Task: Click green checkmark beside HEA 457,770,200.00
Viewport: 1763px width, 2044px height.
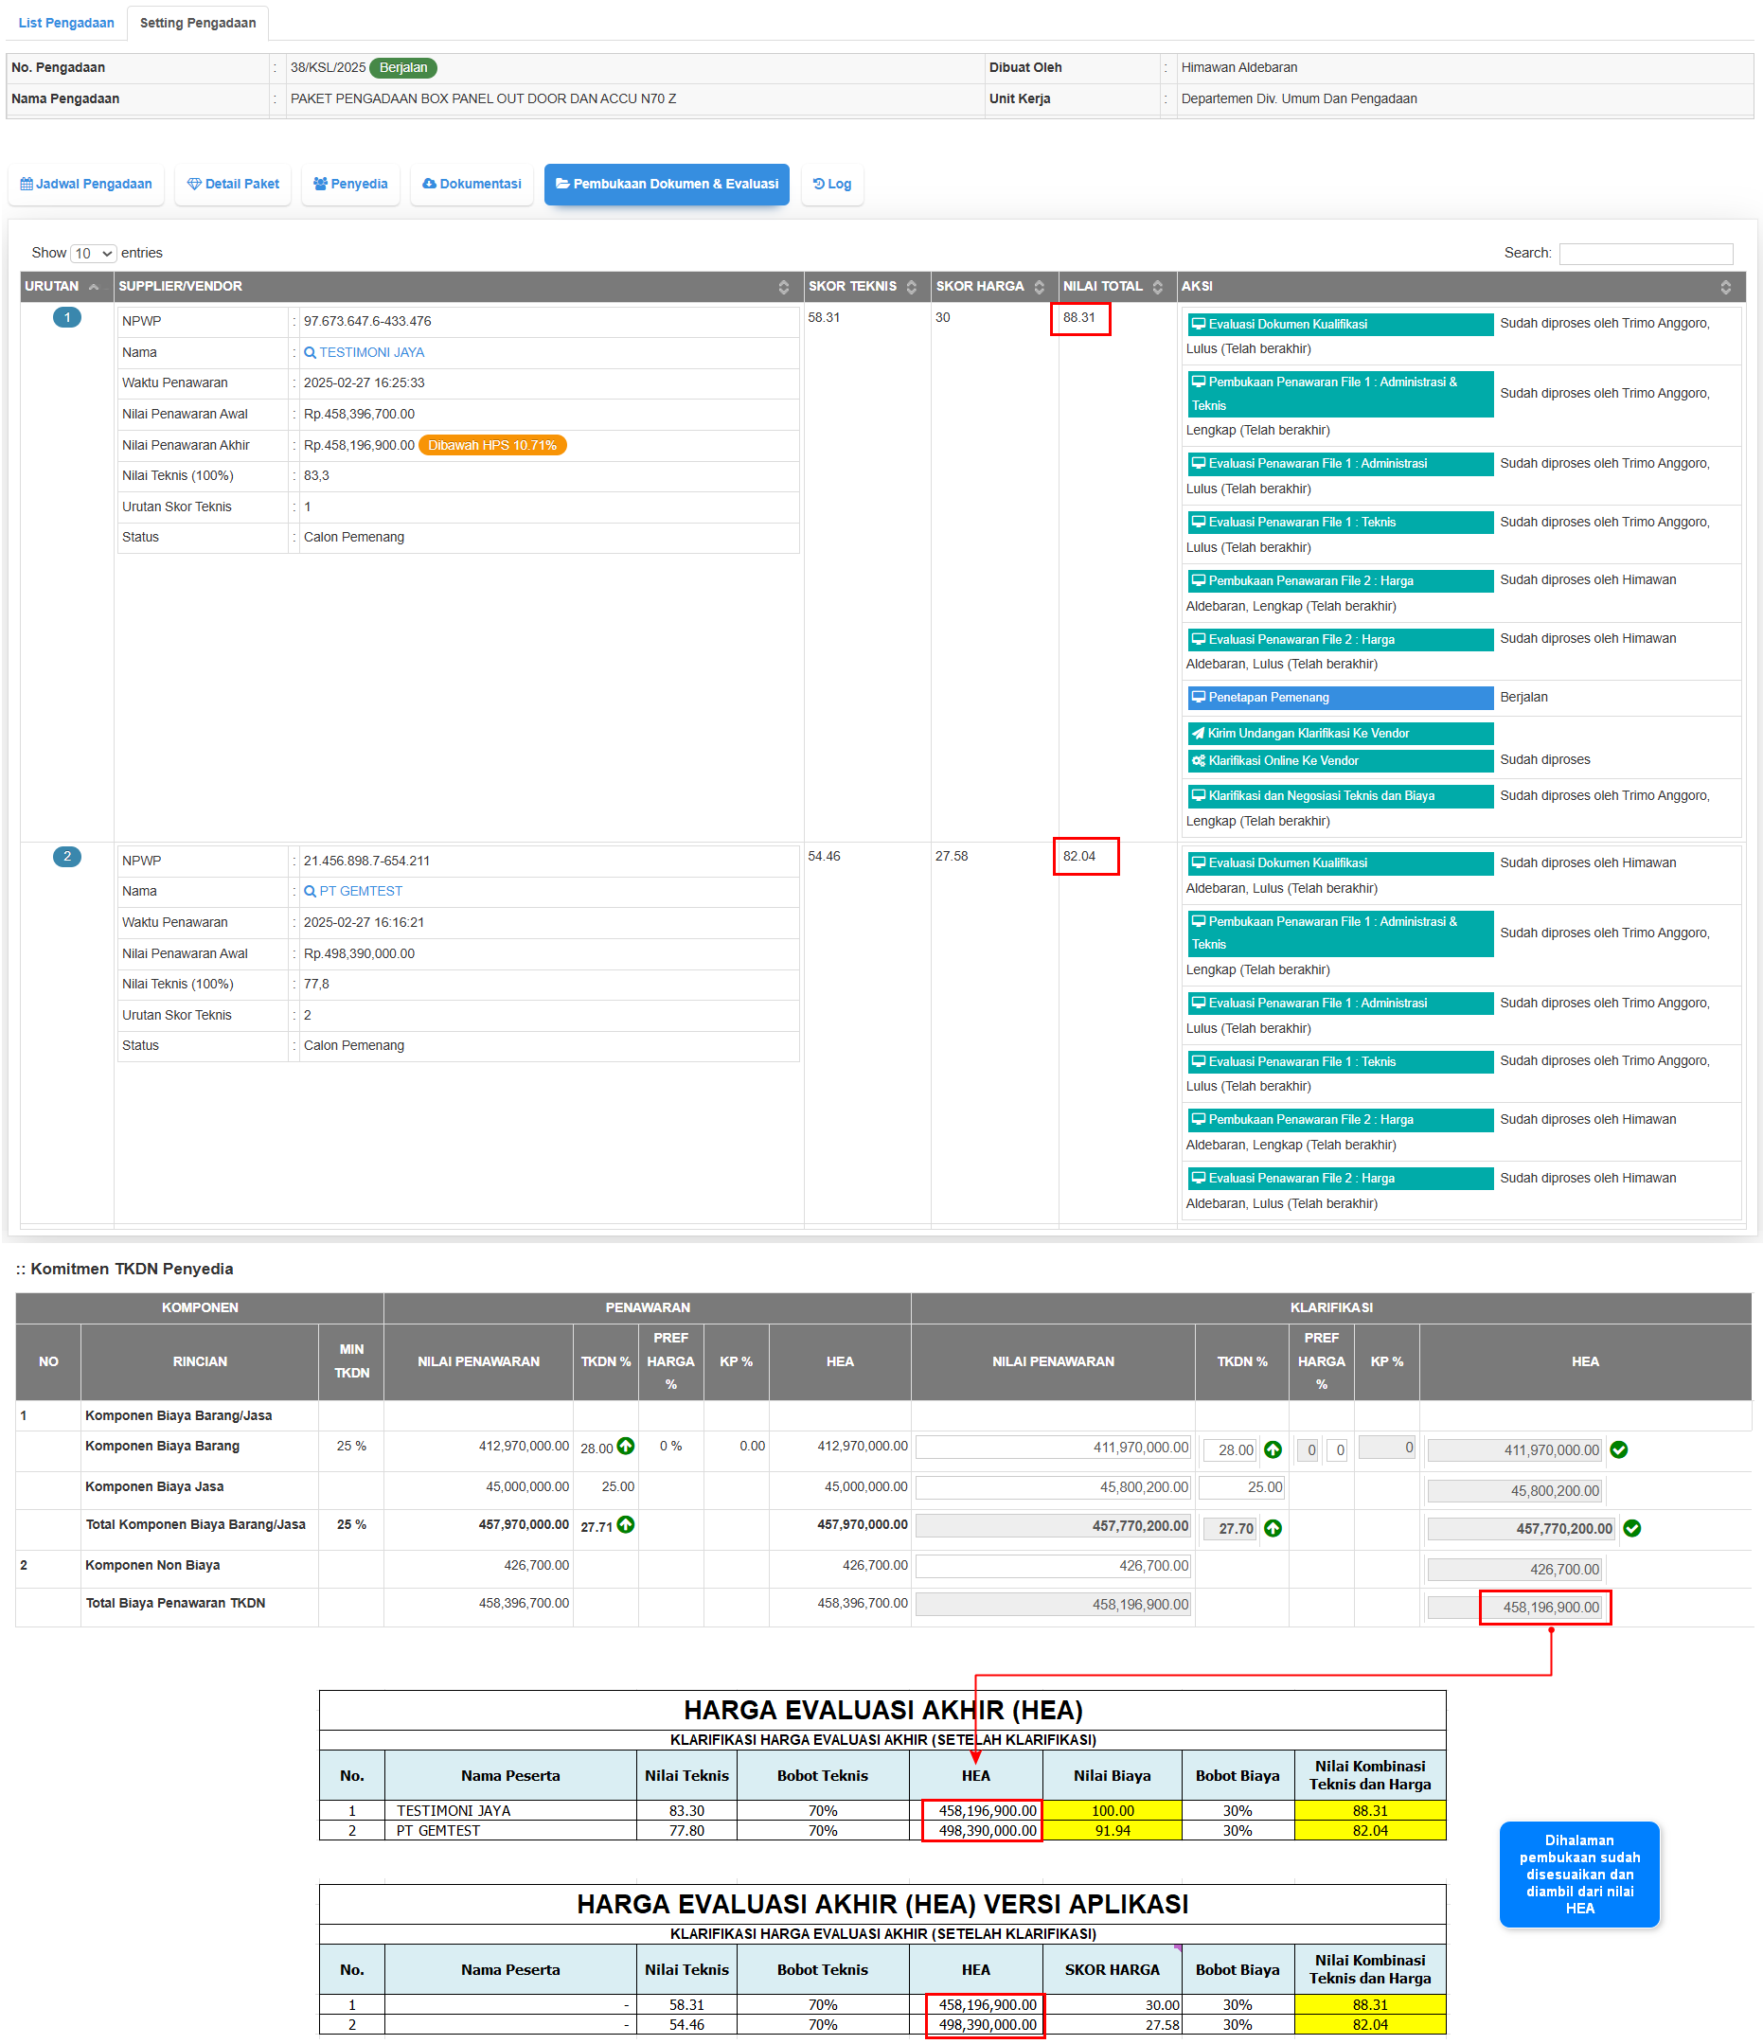Action: pyautogui.click(x=1631, y=1528)
